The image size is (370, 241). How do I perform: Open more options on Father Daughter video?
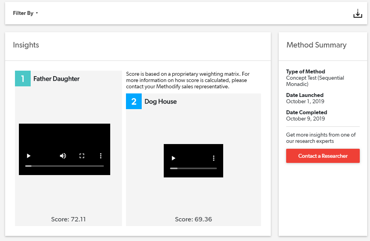point(101,156)
